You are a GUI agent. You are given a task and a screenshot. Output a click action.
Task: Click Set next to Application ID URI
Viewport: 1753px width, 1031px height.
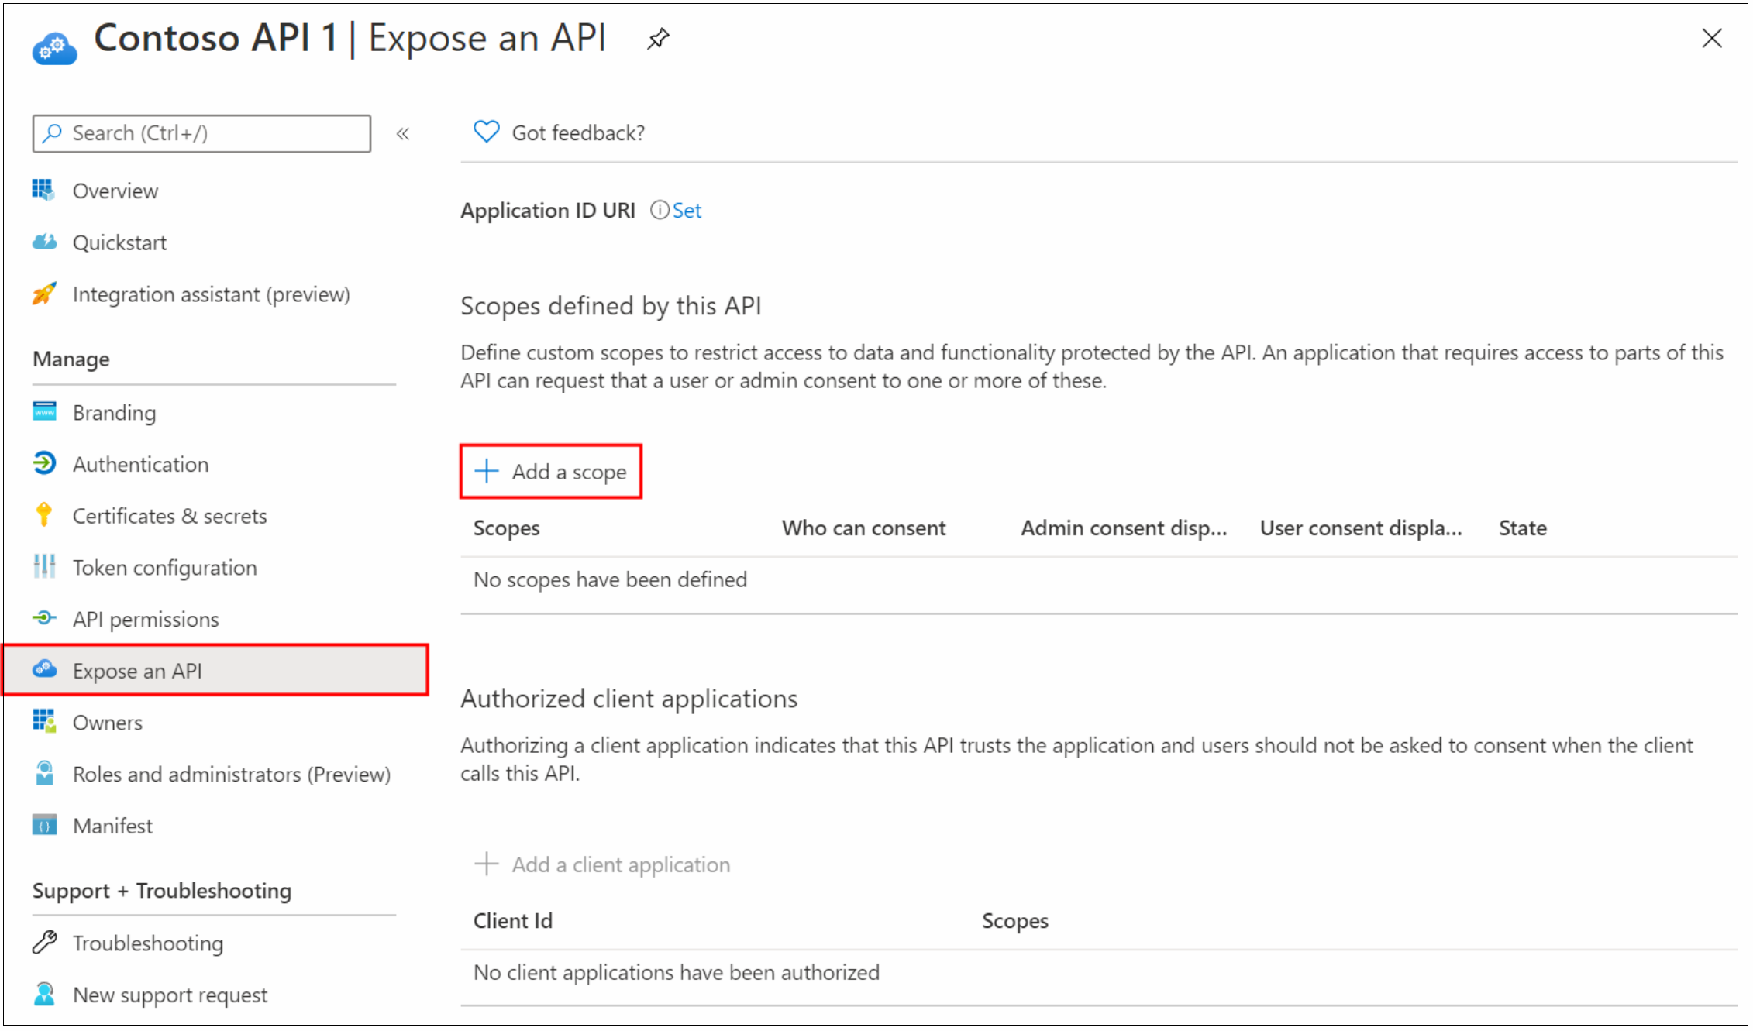click(681, 210)
